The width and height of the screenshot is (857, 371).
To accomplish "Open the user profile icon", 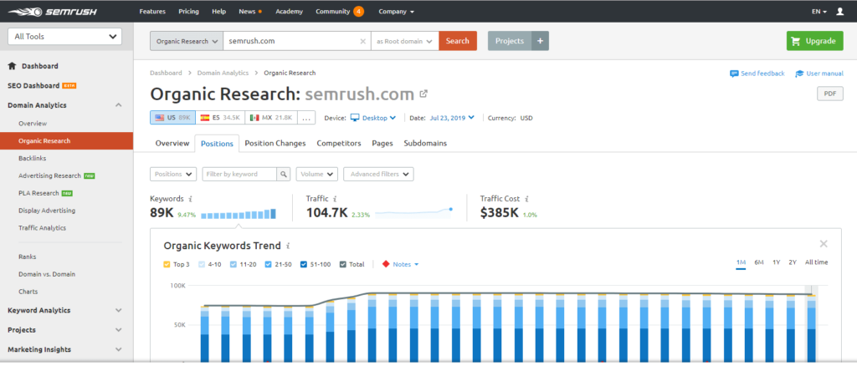I will click(840, 12).
